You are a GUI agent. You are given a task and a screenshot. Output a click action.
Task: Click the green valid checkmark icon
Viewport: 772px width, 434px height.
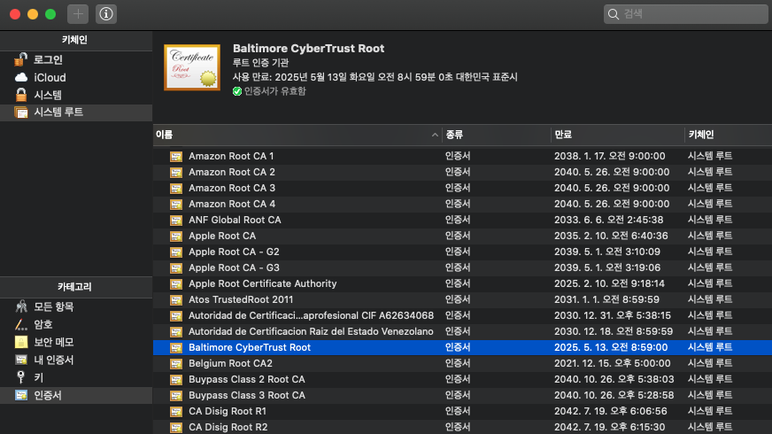click(236, 91)
